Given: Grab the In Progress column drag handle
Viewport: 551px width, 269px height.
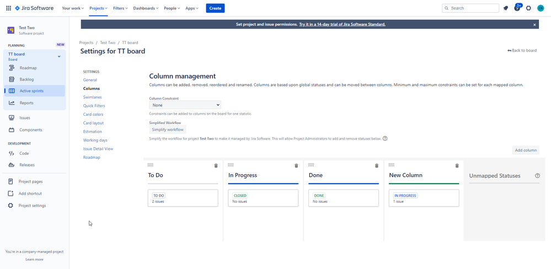Looking at the screenshot, I should (x=231, y=165).
